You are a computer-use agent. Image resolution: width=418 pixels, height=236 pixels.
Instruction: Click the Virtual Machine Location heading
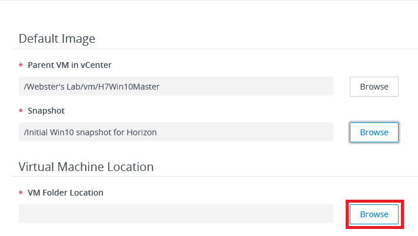click(x=86, y=166)
